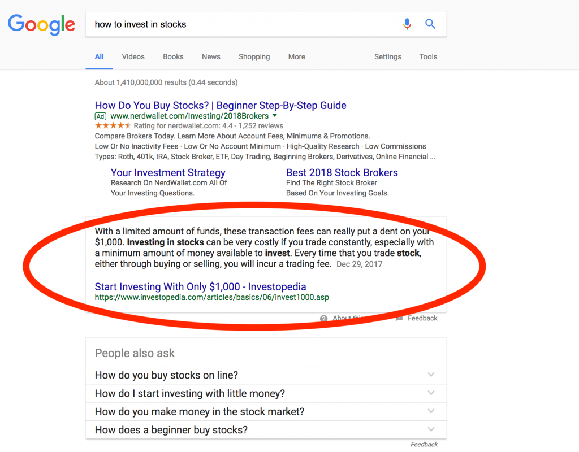579x452 pixels.
Task: Switch to the News tab
Action: [x=211, y=57]
